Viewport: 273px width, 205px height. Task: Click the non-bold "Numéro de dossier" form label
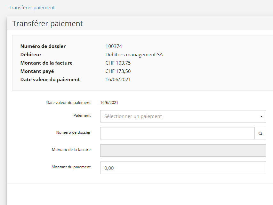click(73, 132)
